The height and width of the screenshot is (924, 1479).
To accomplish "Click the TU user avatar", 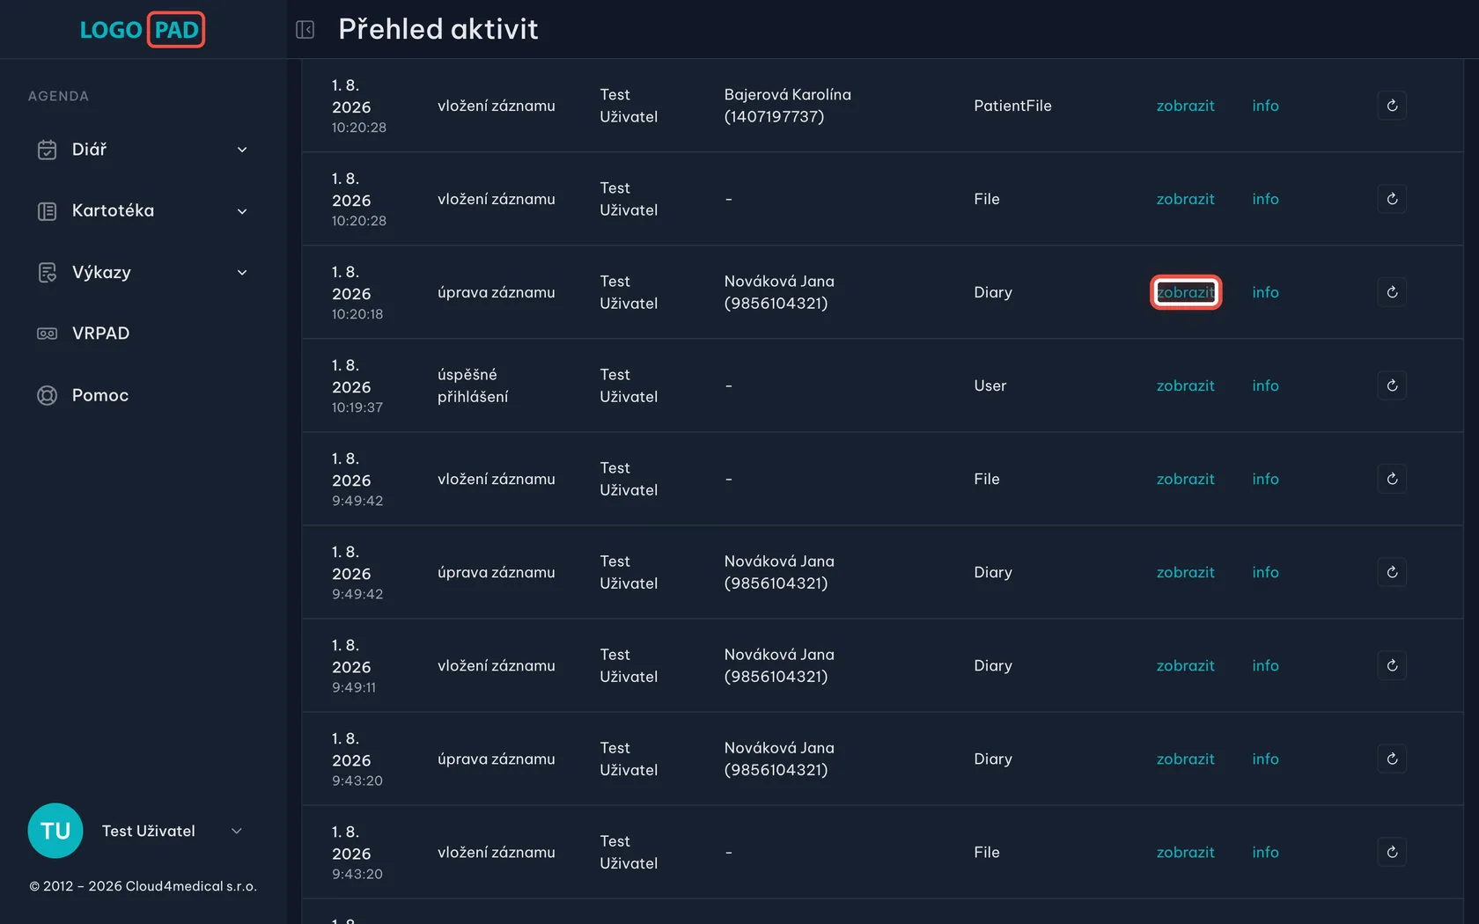I will pos(55,831).
